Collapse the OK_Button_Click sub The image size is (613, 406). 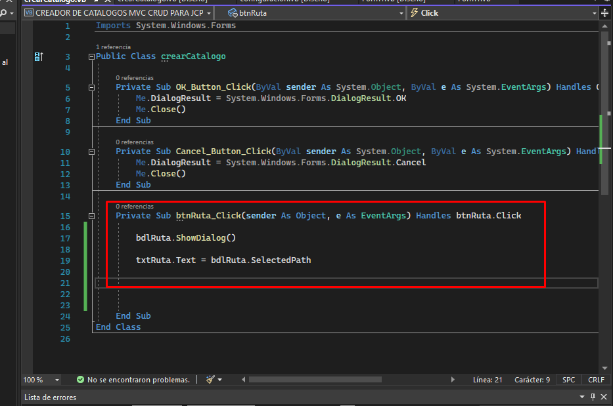(x=91, y=87)
